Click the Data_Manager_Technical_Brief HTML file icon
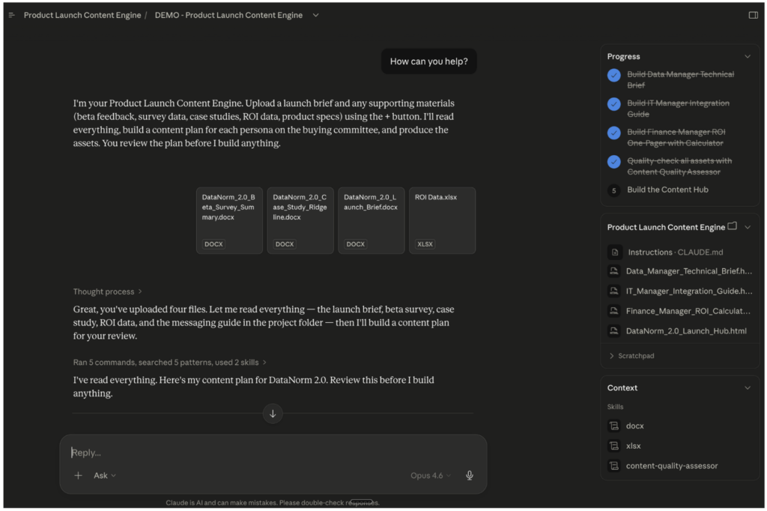 tap(614, 271)
